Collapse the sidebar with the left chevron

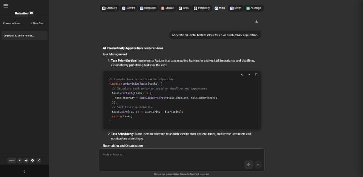click(24, 171)
